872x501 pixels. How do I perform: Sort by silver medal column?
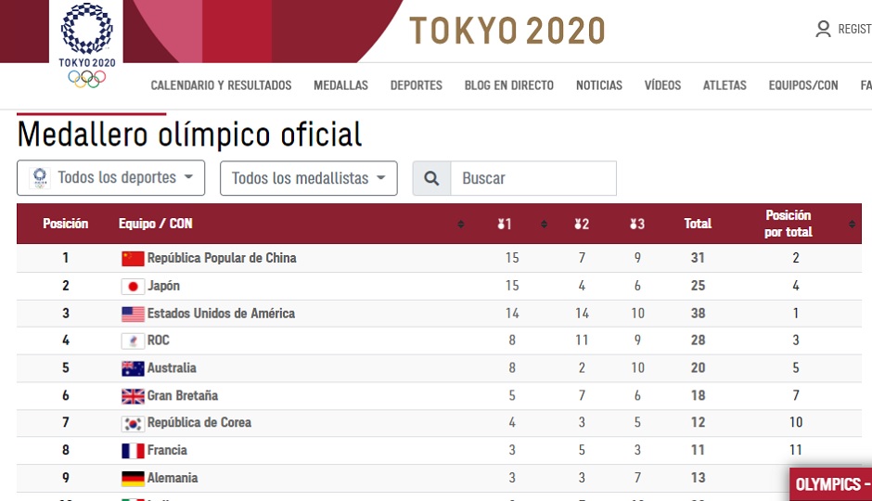point(582,224)
